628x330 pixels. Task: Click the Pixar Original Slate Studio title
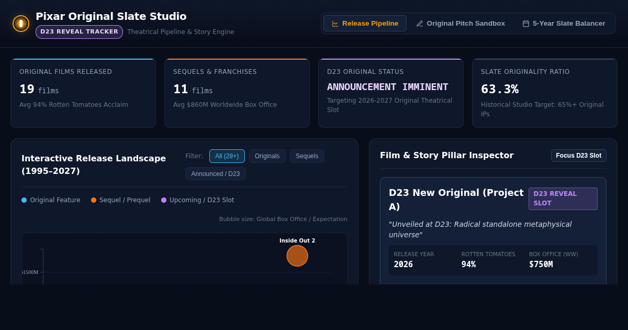point(111,16)
